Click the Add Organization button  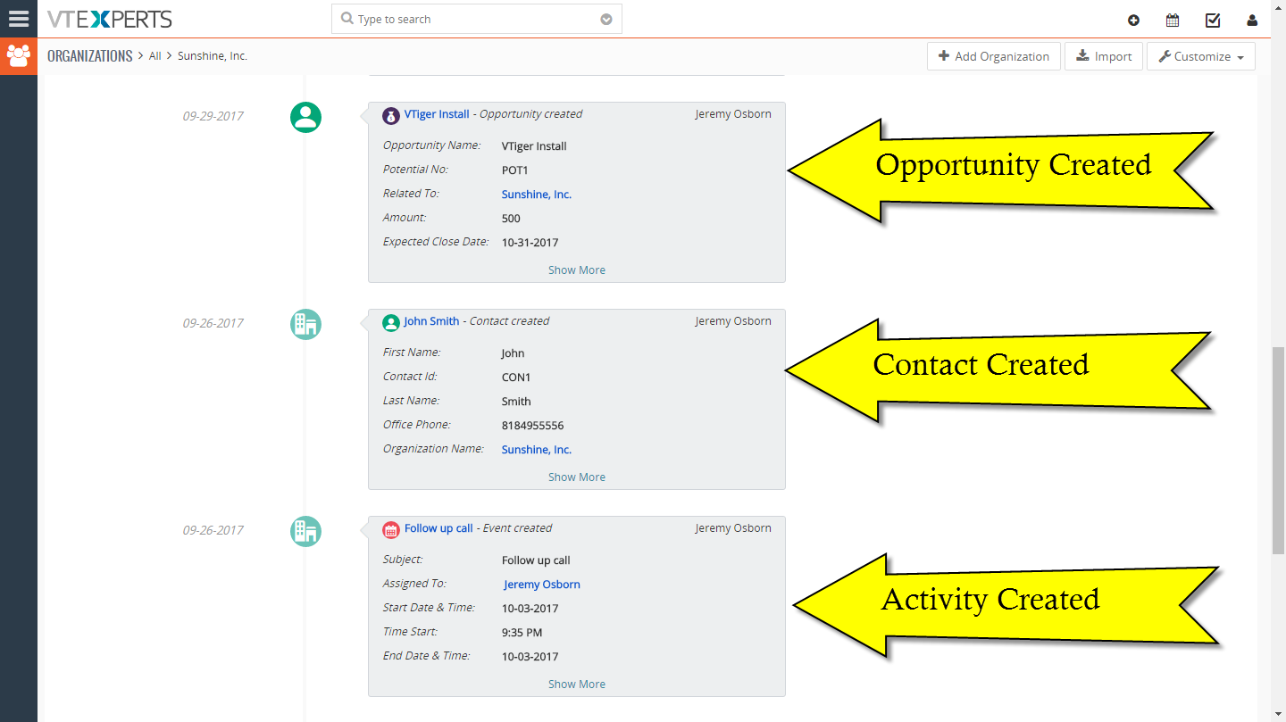coord(994,56)
